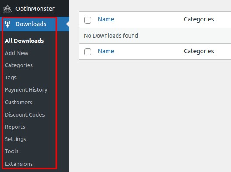Screen dimensions: 231x172
Task: Open the Downloads menu label
Action: pyautogui.click(x=31, y=24)
